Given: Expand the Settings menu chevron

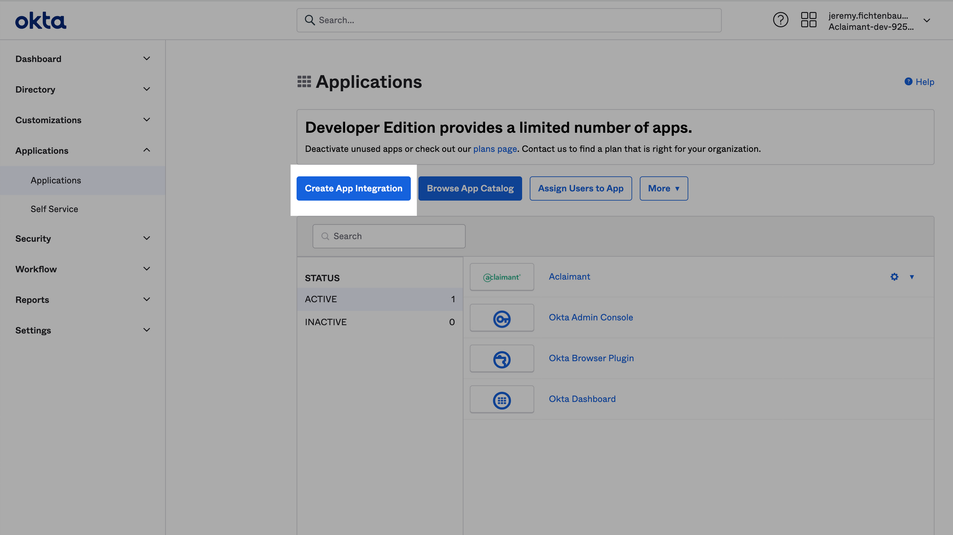Looking at the screenshot, I should pos(147,330).
